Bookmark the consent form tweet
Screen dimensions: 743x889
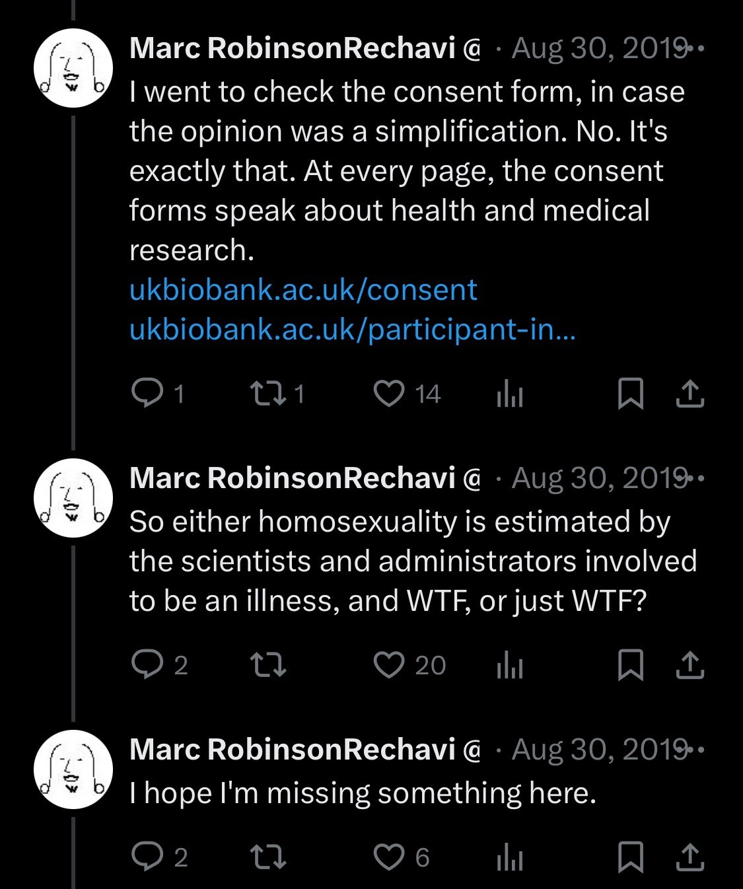(x=630, y=394)
